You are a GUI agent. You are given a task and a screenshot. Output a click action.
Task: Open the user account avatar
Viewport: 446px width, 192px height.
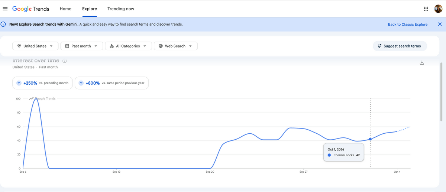click(438, 9)
